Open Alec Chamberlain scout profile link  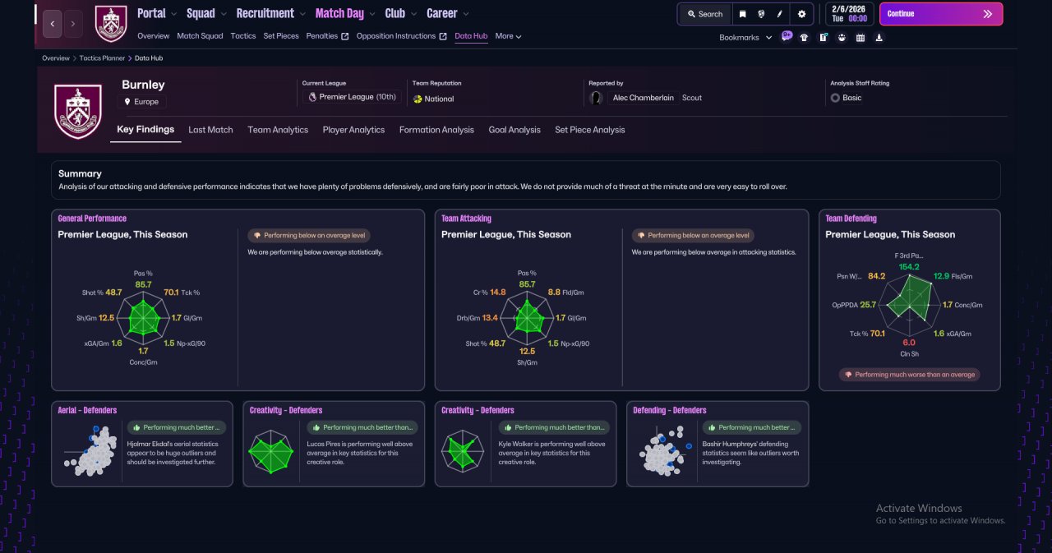(644, 98)
